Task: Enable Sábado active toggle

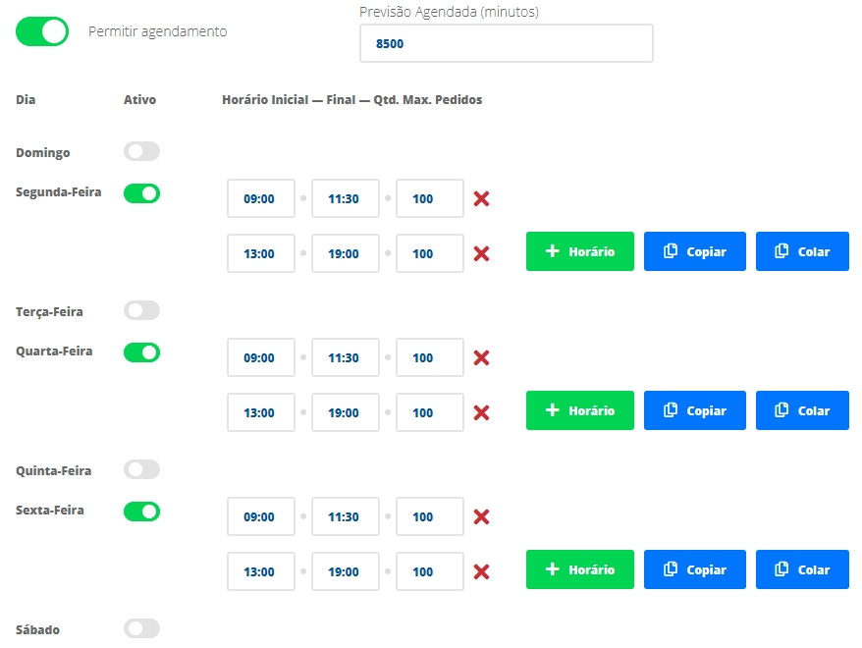Action: (x=141, y=629)
